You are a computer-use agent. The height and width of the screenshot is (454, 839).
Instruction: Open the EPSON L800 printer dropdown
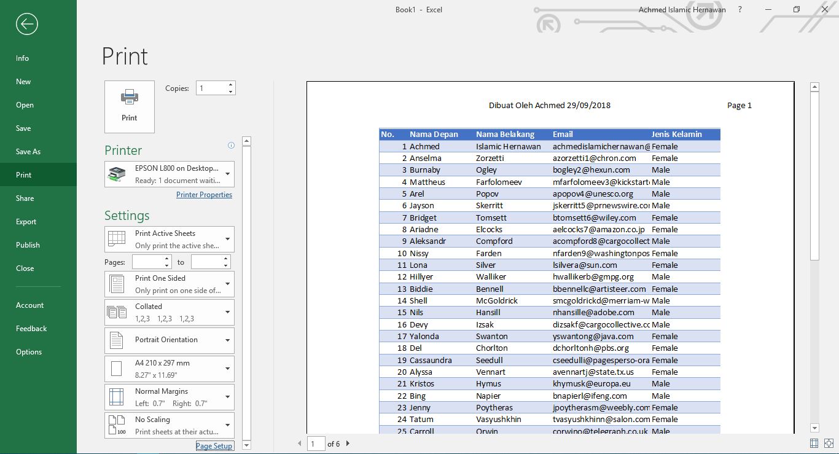(170, 174)
